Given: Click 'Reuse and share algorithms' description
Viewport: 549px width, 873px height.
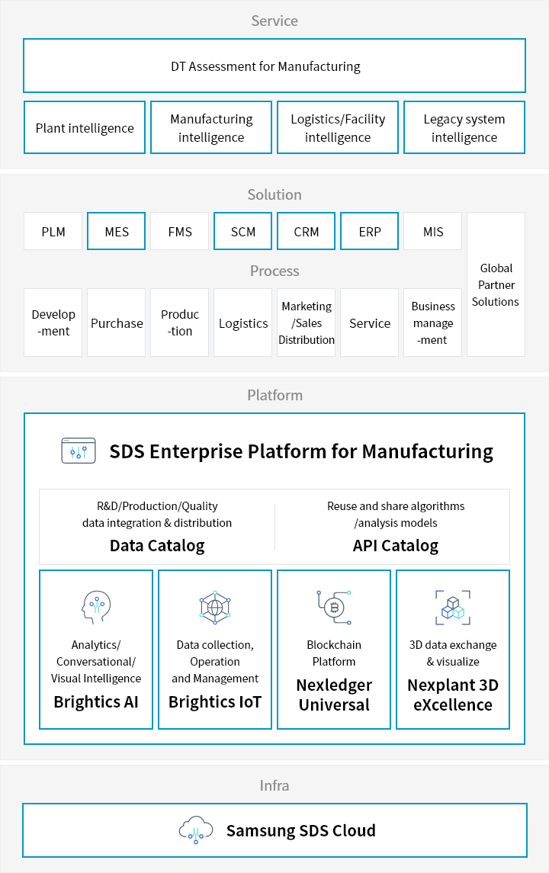Looking at the screenshot, I should [x=395, y=515].
